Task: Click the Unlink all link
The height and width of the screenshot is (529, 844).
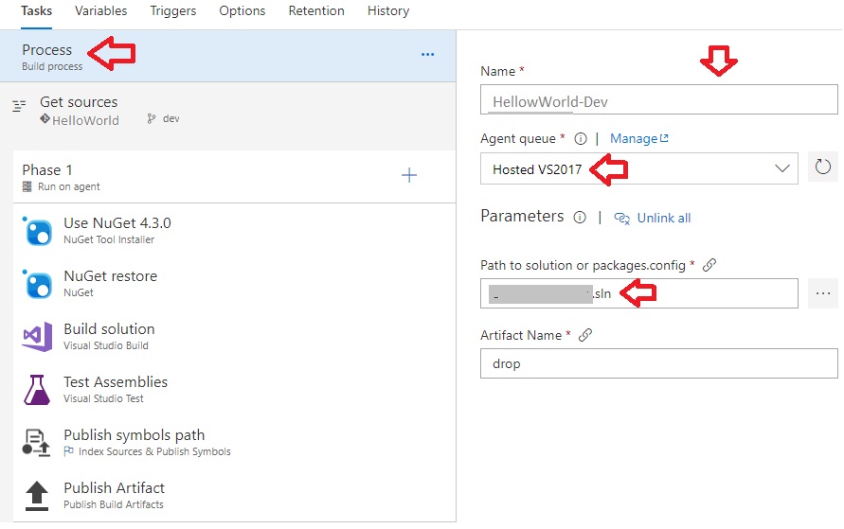Action: tap(663, 218)
